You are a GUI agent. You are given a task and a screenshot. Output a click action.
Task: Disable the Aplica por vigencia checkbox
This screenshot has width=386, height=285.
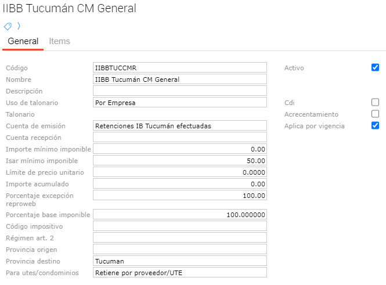point(375,125)
